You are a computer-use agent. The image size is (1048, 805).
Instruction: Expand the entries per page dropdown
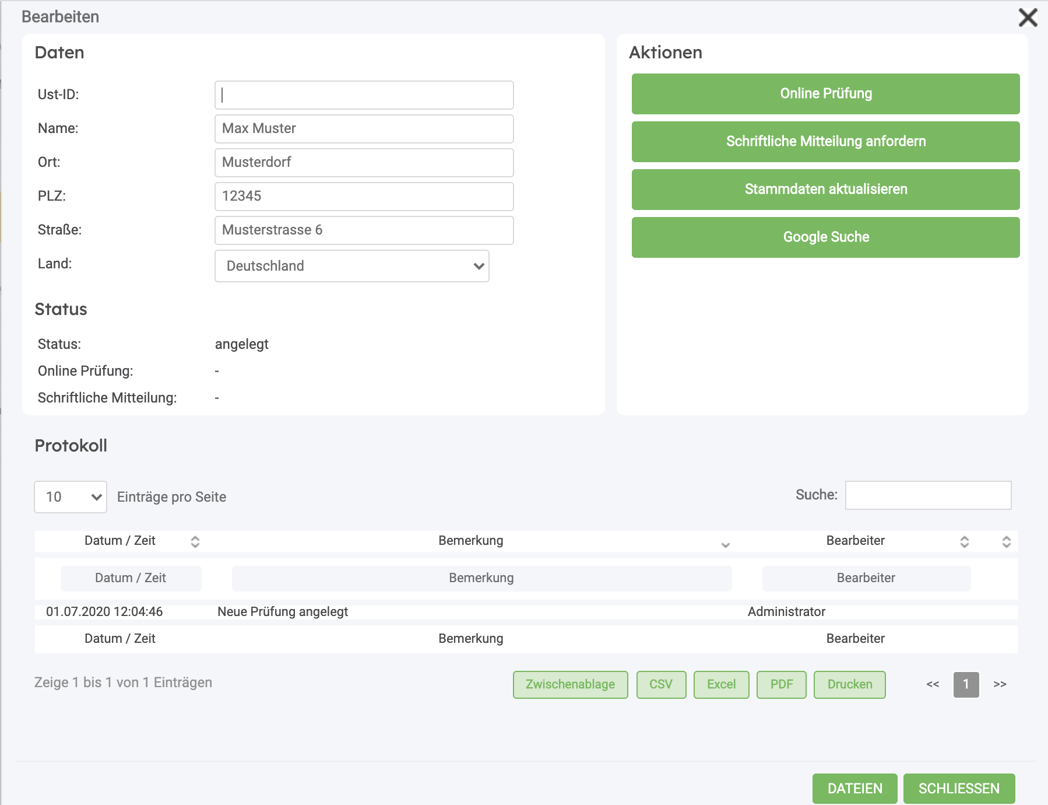(71, 497)
